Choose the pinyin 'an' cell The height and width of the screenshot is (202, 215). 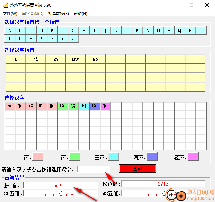(55, 59)
